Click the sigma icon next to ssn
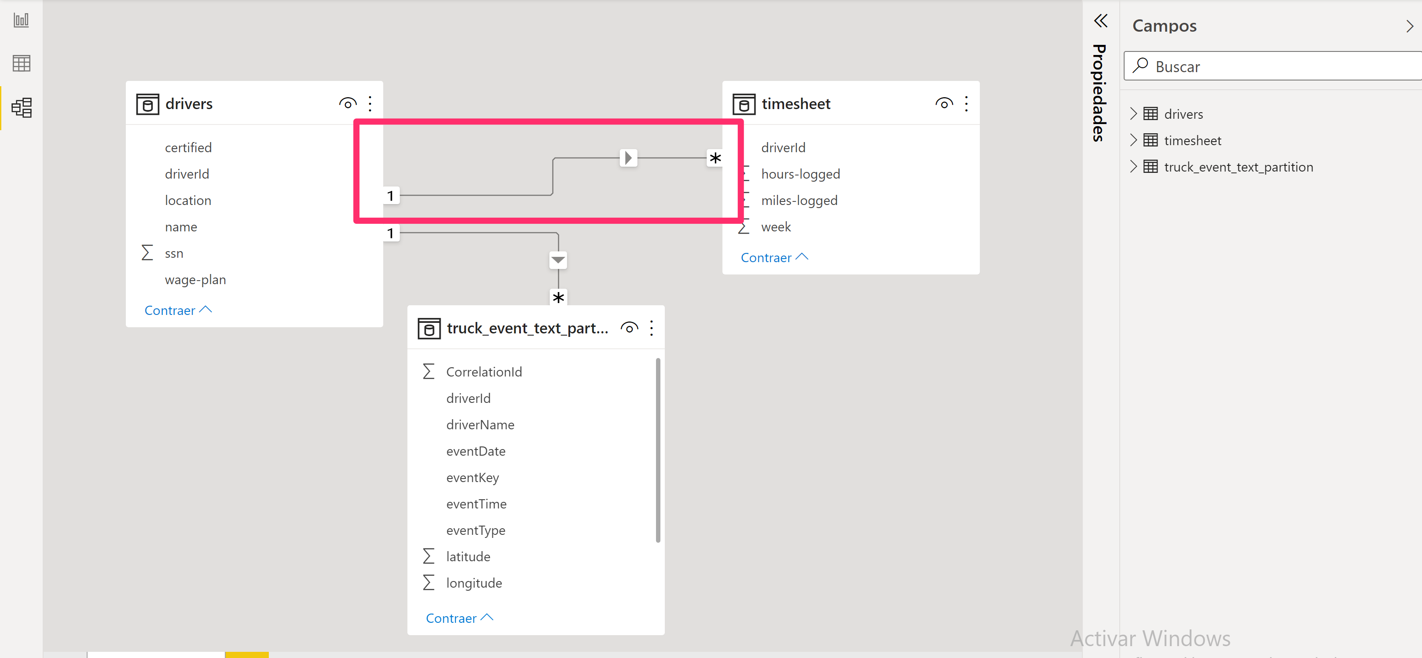 147,253
